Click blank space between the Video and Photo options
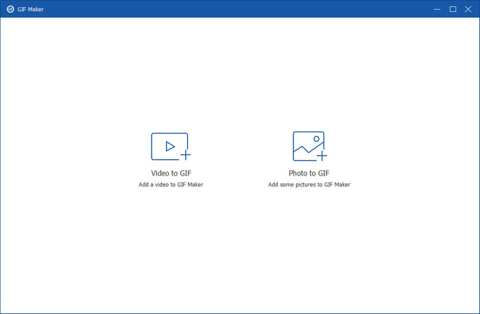 click(x=240, y=158)
